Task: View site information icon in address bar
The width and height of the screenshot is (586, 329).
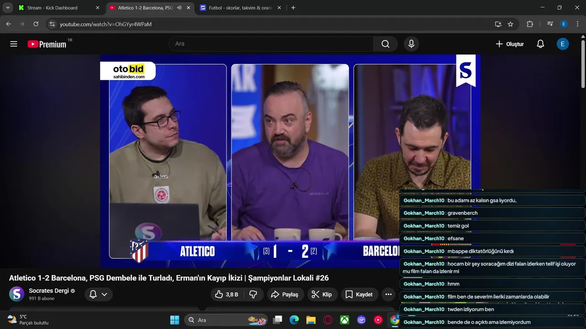Action: pyautogui.click(x=52, y=24)
